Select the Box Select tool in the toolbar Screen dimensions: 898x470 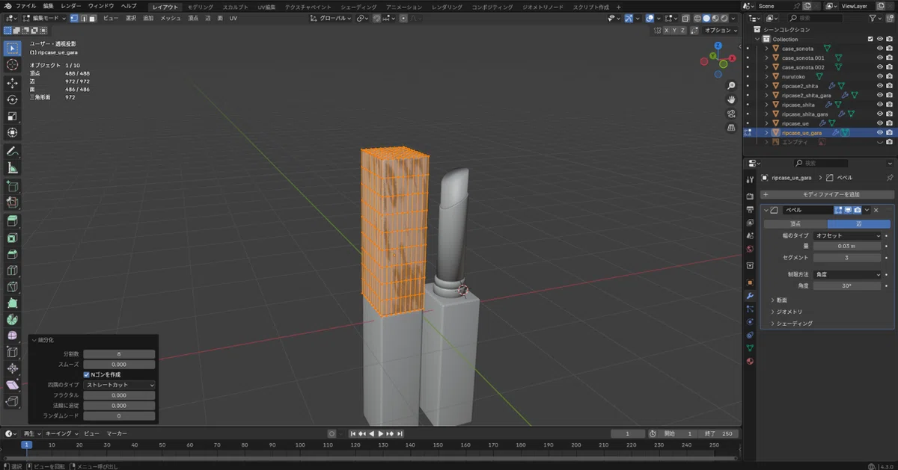pos(12,49)
